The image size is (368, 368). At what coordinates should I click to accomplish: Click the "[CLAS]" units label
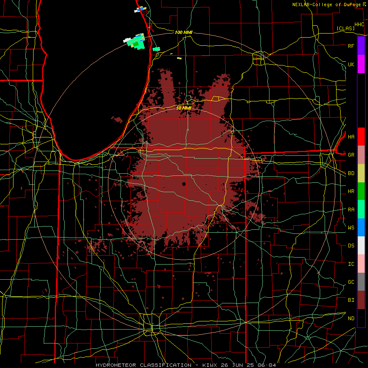point(346,29)
